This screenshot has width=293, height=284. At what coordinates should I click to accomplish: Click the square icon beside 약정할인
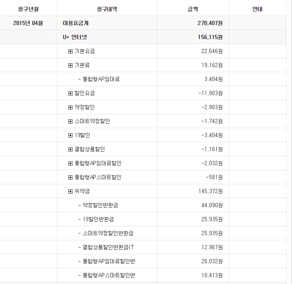pos(70,107)
